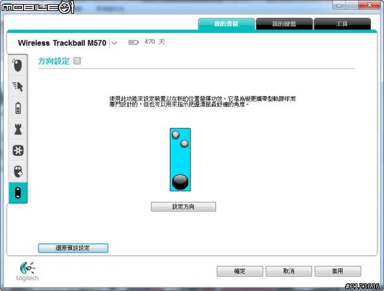Close the window with the red X
384x291 pixels.
click(370, 5)
